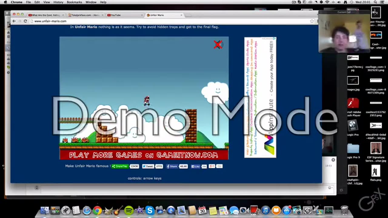Open Skype from the Dock

(149, 210)
